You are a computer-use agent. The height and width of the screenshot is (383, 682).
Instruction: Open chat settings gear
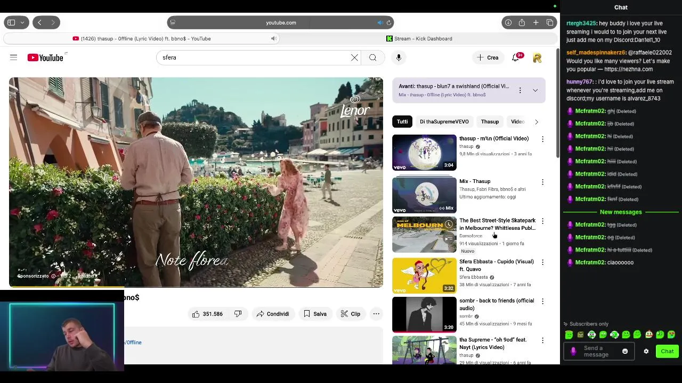pyautogui.click(x=646, y=351)
